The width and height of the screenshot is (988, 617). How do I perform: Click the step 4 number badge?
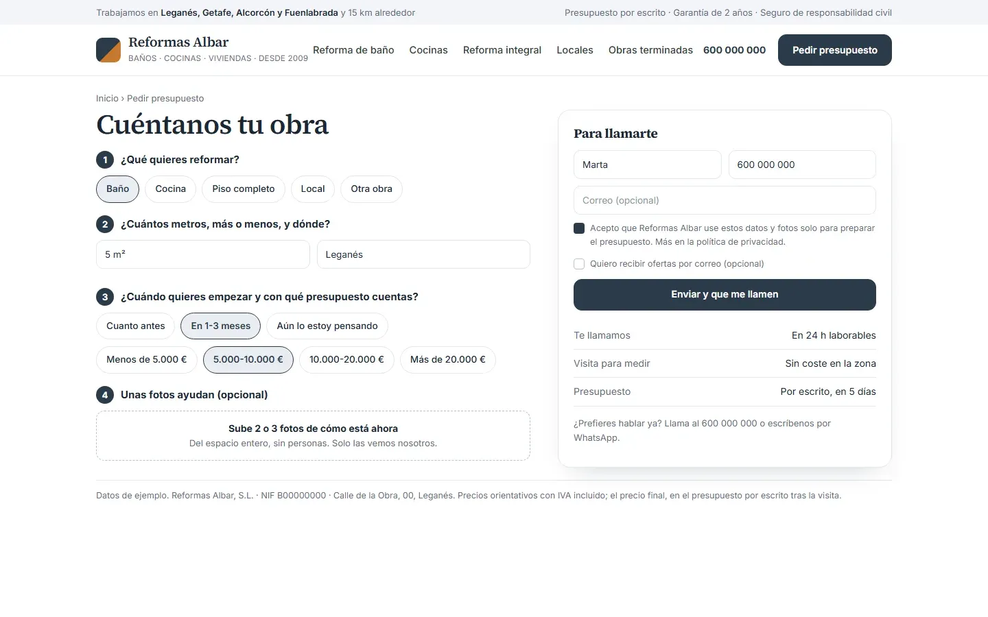click(x=105, y=395)
